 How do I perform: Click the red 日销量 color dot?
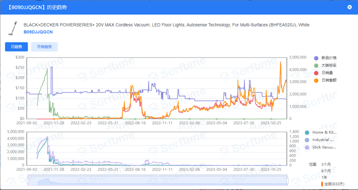pyautogui.click(x=316, y=73)
